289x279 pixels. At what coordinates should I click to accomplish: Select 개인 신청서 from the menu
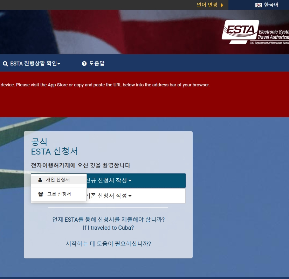click(59, 180)
